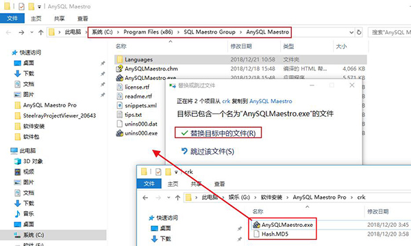Select unins000.exe file
Screen dimensions: 411x246
click(137, 133)
